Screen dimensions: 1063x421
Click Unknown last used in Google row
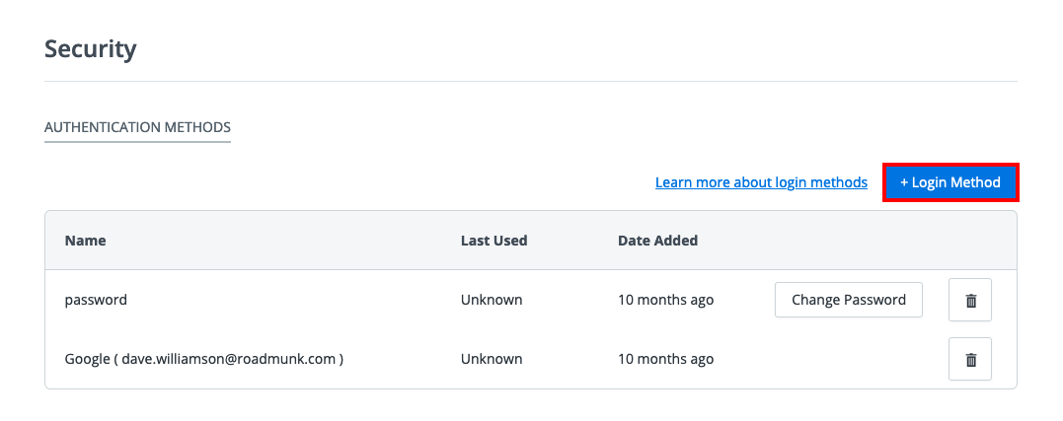(491, 359)
